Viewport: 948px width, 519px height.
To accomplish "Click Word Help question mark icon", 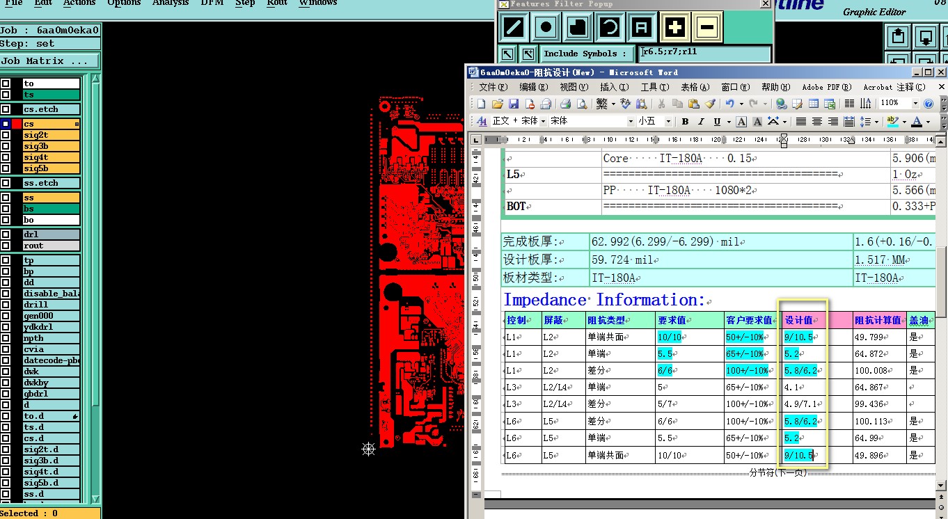I will coord(928,104).
